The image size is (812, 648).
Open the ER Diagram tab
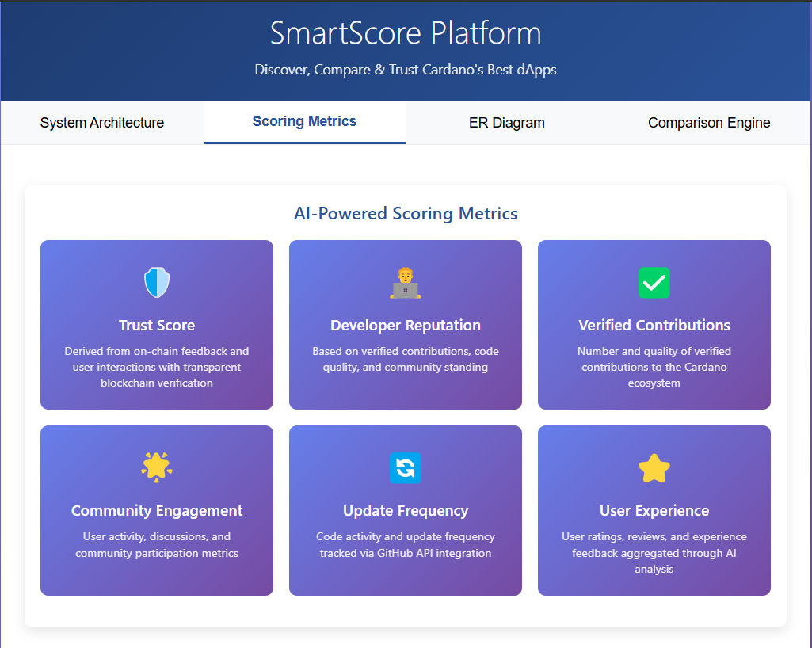(x=507, y=123)
